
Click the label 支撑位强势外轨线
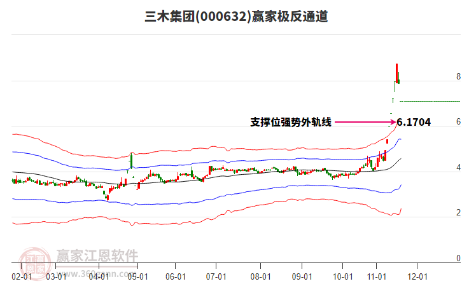[x=291, y=122]
